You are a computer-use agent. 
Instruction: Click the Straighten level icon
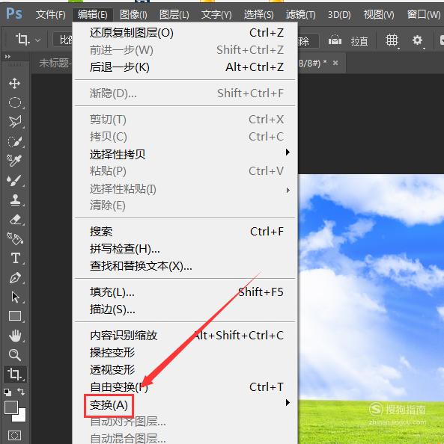tap(335, 40)
